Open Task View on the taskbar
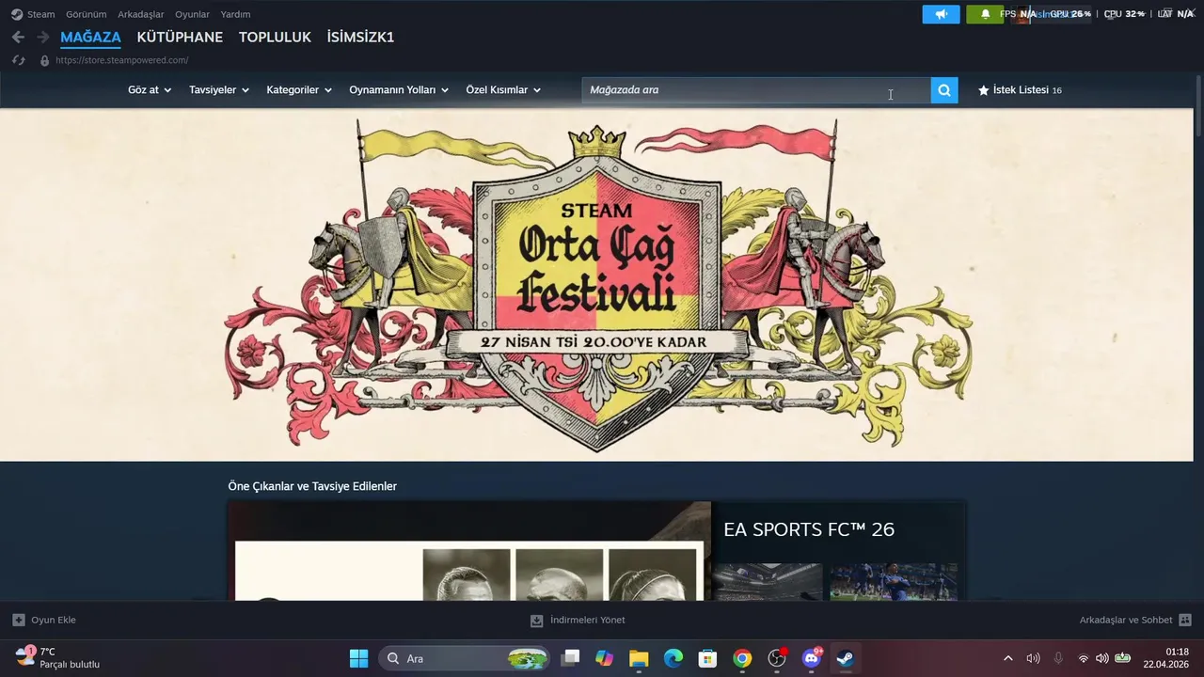Viewport: 1204px width, 677px height. click(x=570, y=658)
